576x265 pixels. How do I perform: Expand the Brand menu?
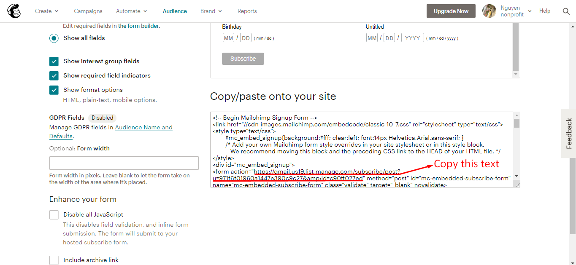coord(211,11)
